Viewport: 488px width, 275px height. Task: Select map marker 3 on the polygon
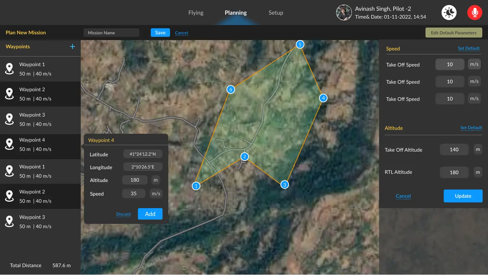[284, 185]
